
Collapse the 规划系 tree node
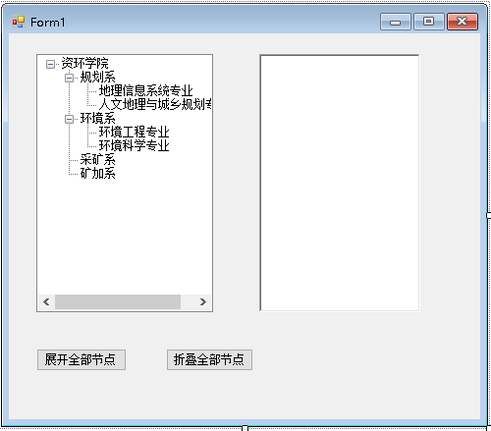click(x=69, y=78)
